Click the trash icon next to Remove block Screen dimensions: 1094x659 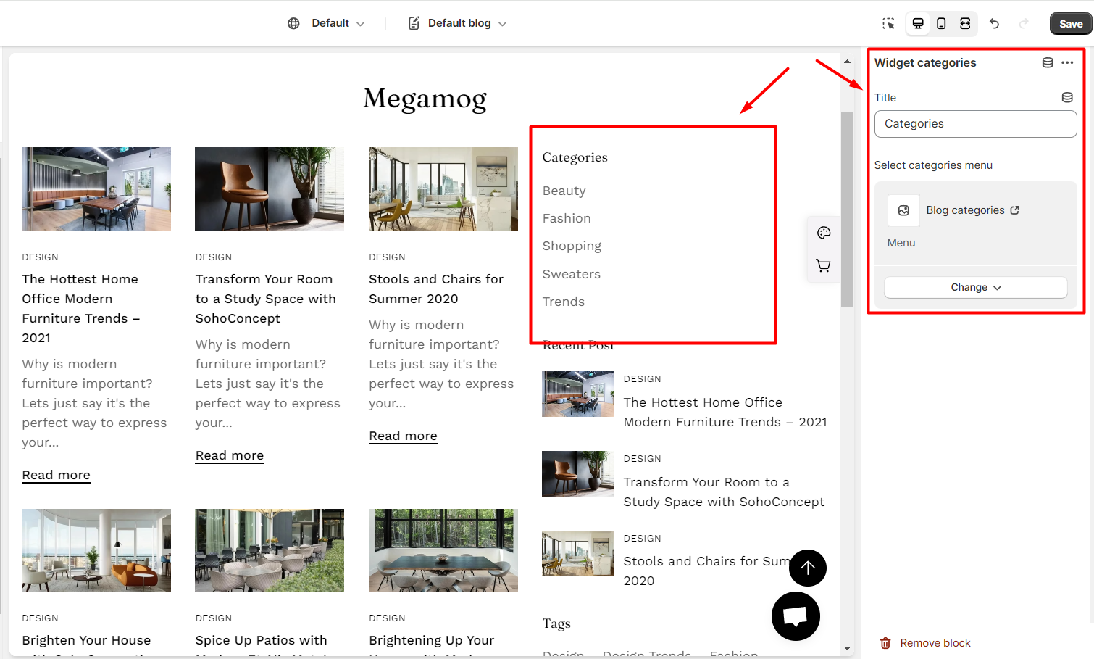885,643
